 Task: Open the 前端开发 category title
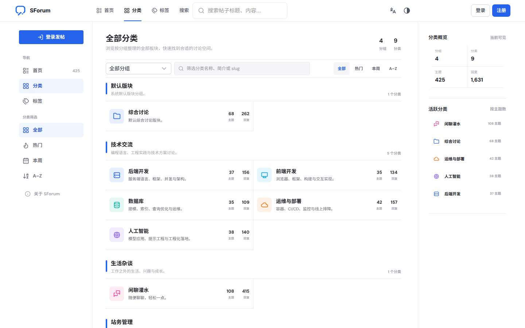coord(286,171)
